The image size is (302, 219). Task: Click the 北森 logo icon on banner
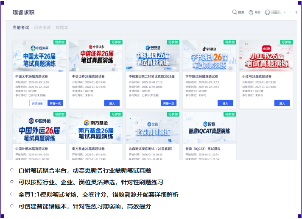(149, 124)
